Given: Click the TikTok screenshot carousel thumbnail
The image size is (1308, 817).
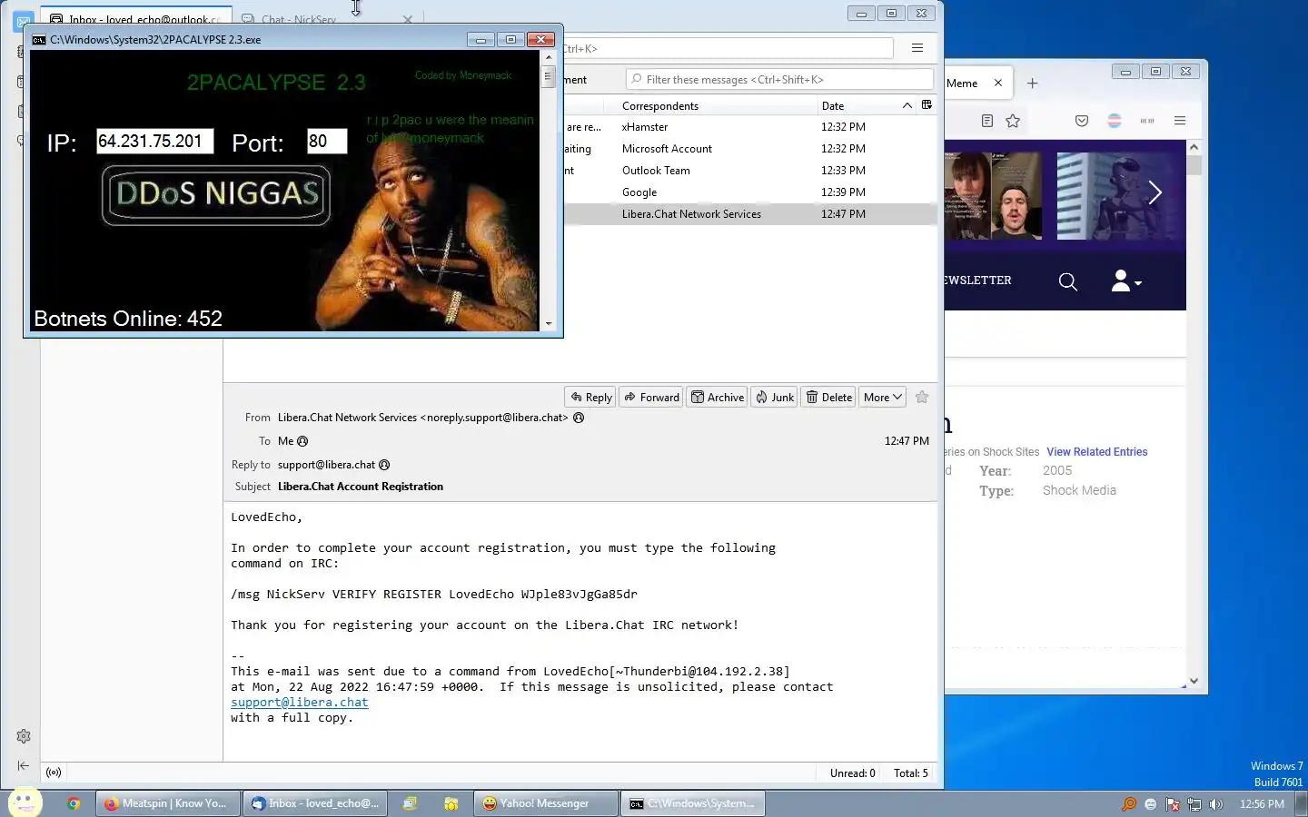Looking at the screenshot, I should (x=993, y=196).
